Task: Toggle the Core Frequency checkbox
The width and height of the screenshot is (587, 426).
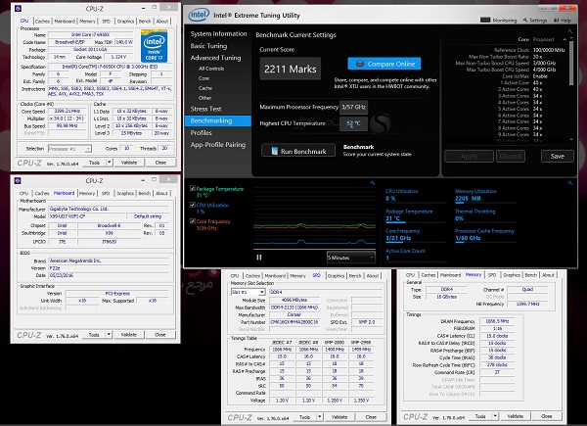Action: coord(192,221)
